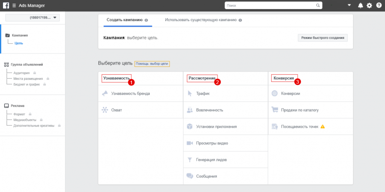
Task: Click the Реклама monitor icon in sidebar
Action: point(7,106)
